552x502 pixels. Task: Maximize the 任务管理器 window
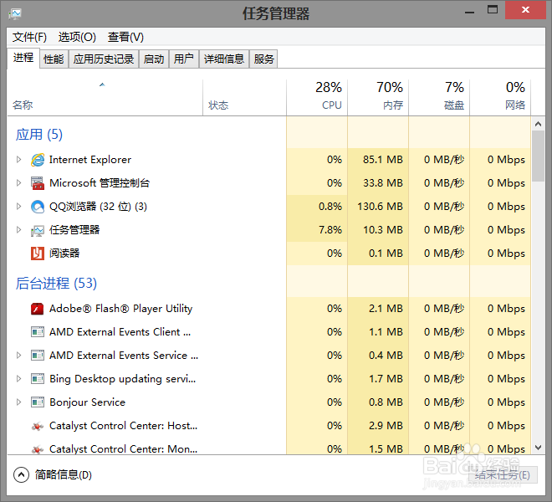pyautogui.click(x=493, y=10)
